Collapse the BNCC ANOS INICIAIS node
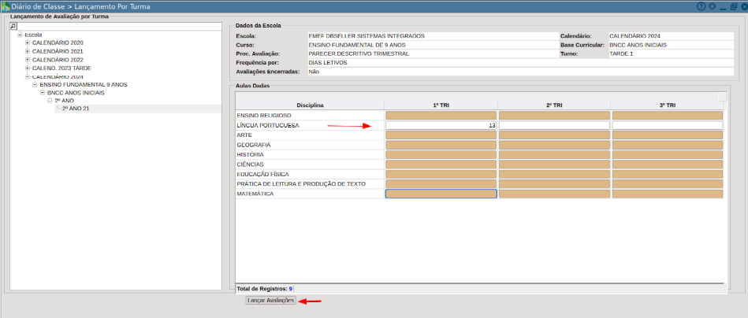748x318 pixels. click(x=43, y=93)
